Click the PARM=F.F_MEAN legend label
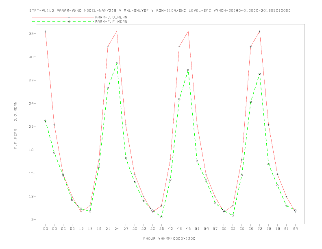322x249 pixels. click(111, 22)
